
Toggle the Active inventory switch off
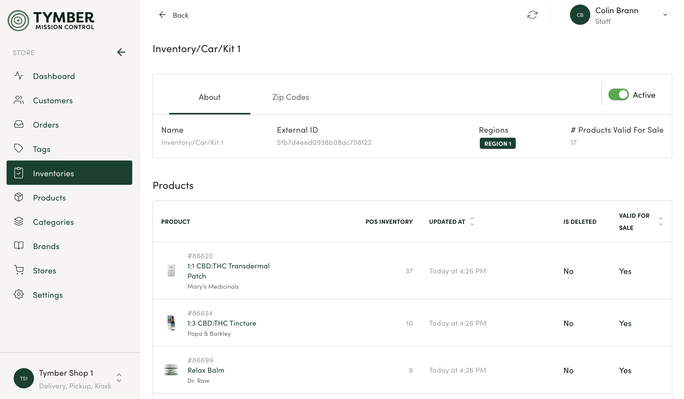coord(618,95)
